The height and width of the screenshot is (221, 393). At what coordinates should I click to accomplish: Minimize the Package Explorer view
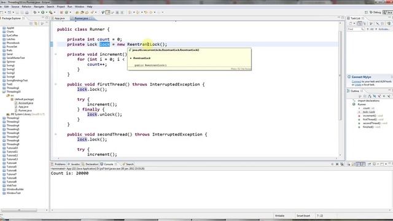tap(43, 18)
